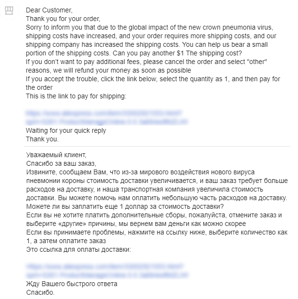Select the 'Thank you for your order,' line
This screenshot has height=299, width=298.
(x=63, y=19)
